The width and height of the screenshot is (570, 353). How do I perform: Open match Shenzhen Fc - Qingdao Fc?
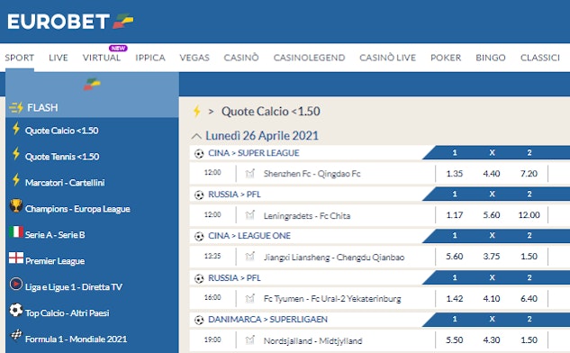pyautogui.click(x=312, y=174)
